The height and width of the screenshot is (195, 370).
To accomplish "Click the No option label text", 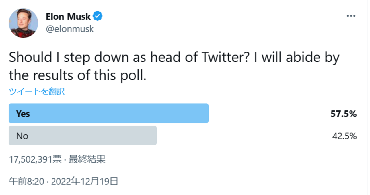I will [22, 136].
